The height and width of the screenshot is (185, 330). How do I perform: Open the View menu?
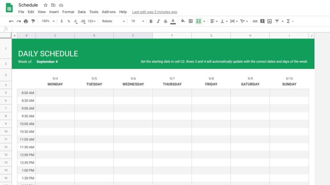[41, 12]
